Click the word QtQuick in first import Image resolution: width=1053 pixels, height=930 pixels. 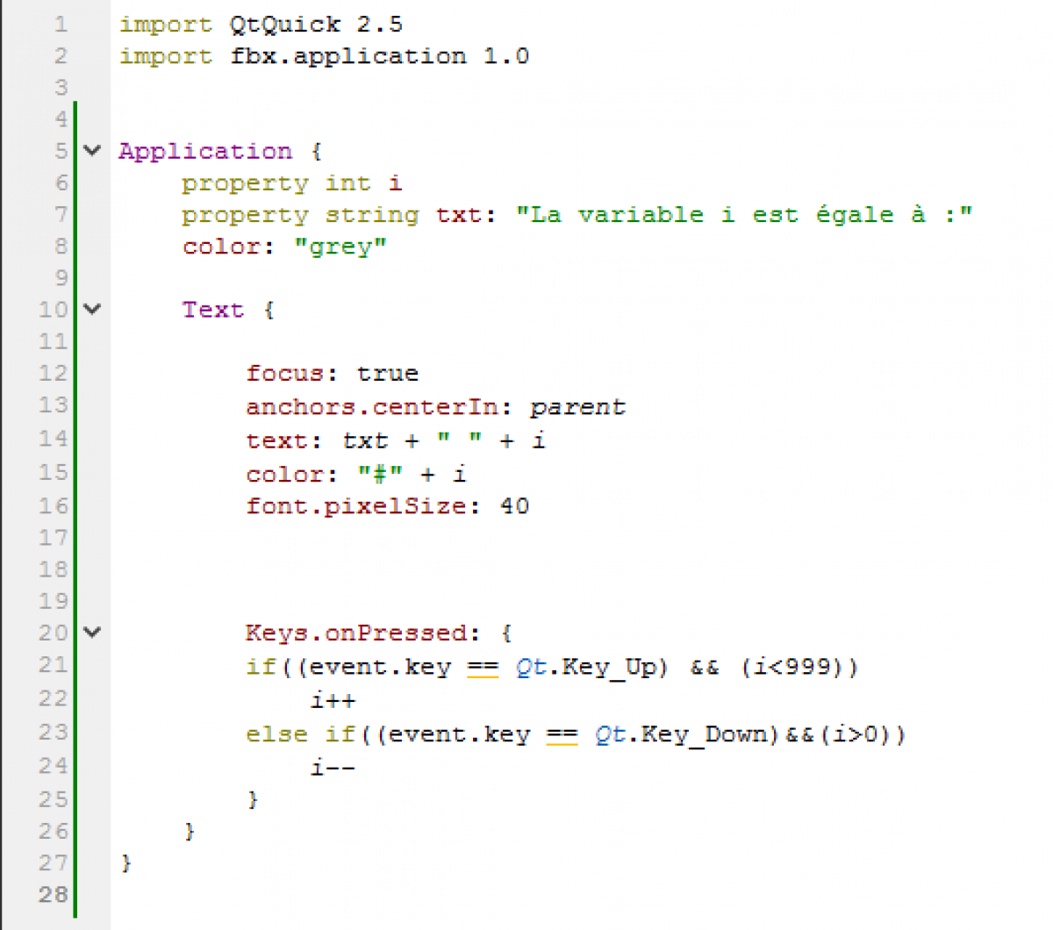point(284,25)
